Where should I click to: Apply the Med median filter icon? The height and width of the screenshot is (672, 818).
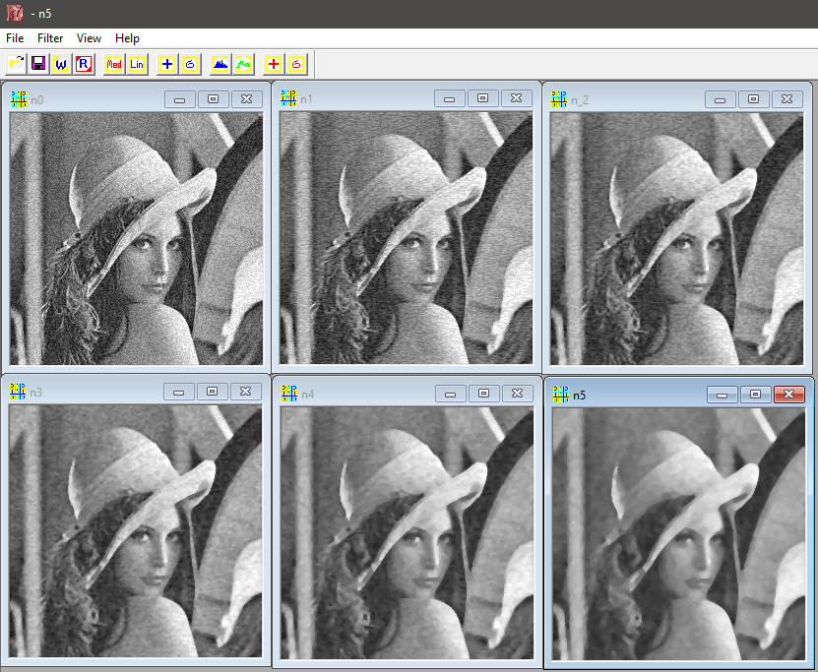coord(114,64)
